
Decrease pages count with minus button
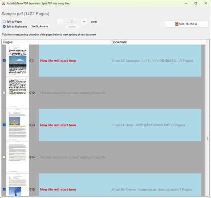(x=60, y=22)
